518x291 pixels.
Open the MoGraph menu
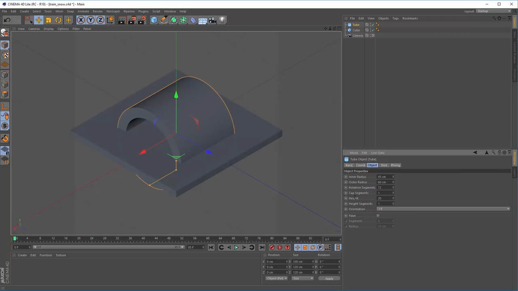coord(113,11)
